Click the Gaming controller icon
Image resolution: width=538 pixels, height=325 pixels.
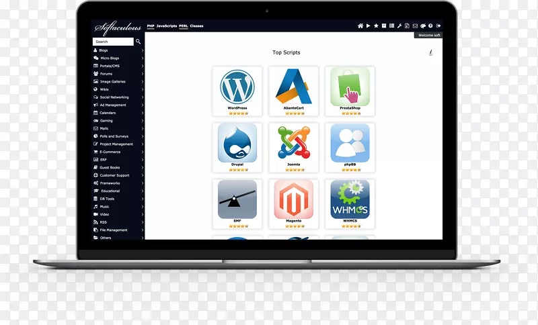(x=95, y=121)
